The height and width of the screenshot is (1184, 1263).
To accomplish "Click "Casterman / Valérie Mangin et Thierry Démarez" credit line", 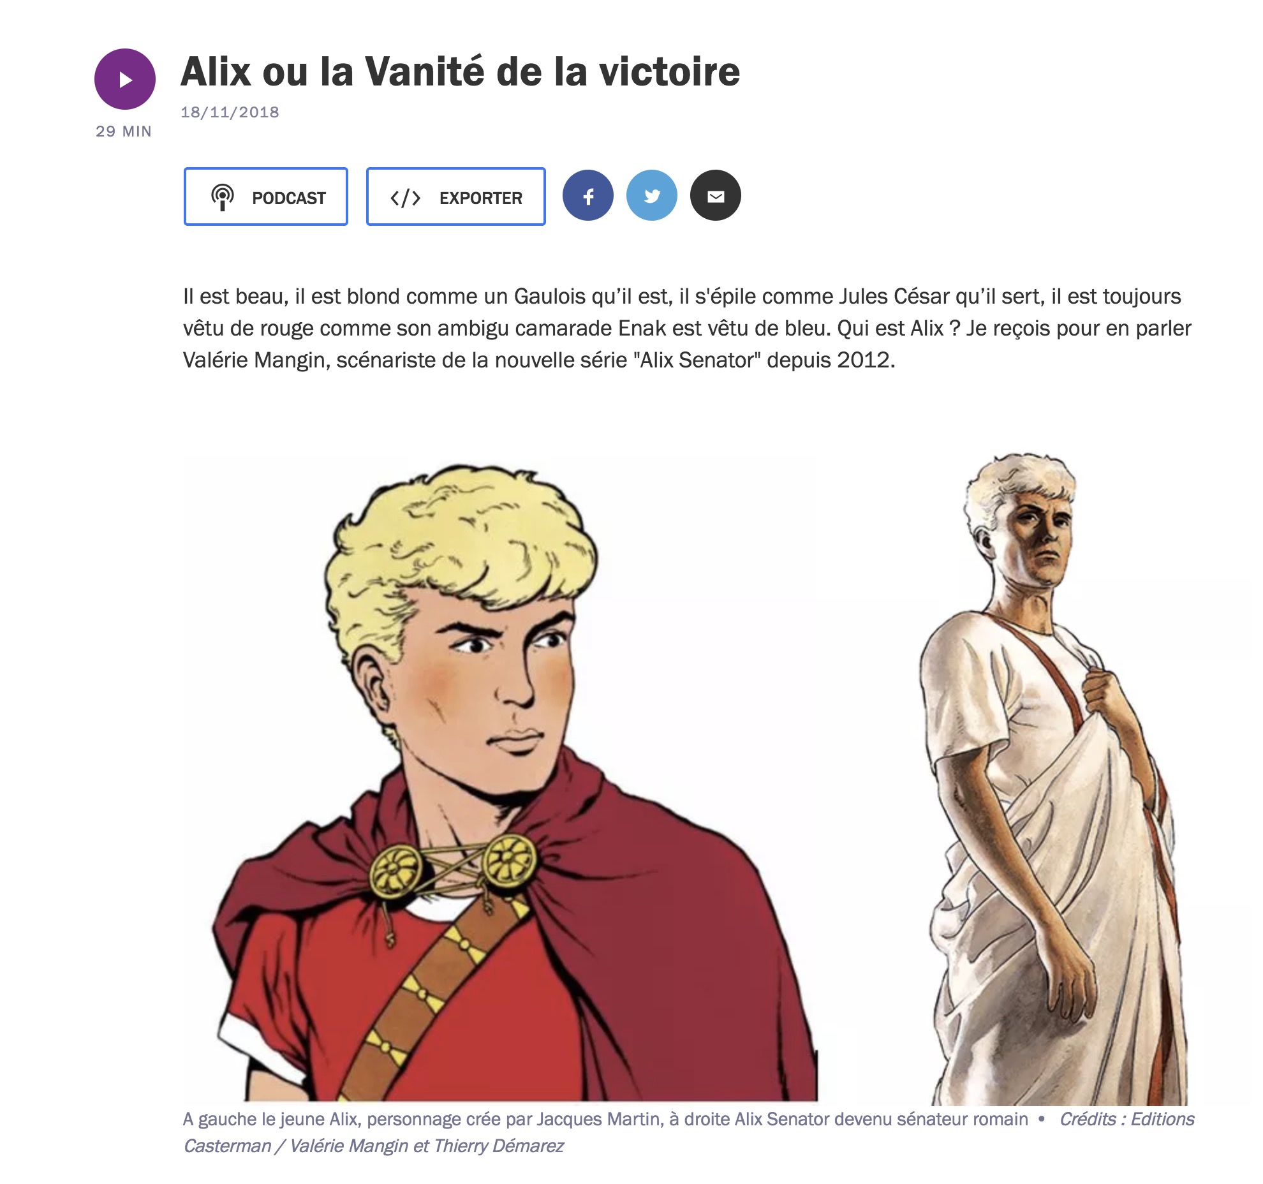I will point(374,1146).
